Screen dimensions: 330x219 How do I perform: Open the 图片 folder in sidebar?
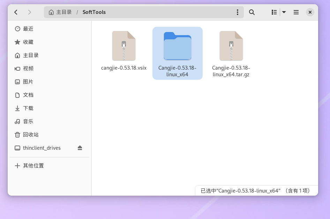(50, 82)
